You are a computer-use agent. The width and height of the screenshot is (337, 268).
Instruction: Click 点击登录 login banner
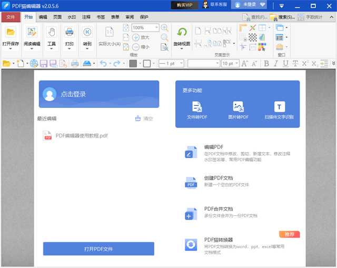pyautogui.click(x=99, y=94)
